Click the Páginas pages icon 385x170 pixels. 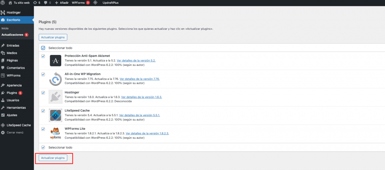click(3, 60)
